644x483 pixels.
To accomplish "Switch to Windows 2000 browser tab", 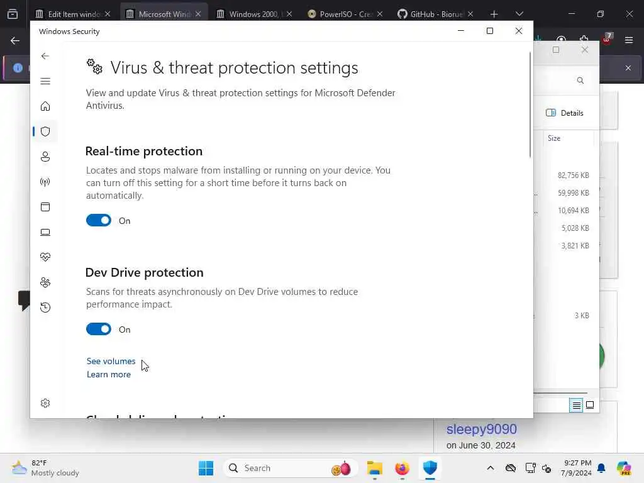I will point(254,14).
